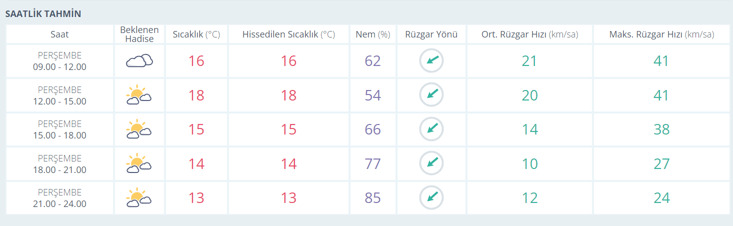Select the Saat column header
733x226 pixels.
coord(59,34)
